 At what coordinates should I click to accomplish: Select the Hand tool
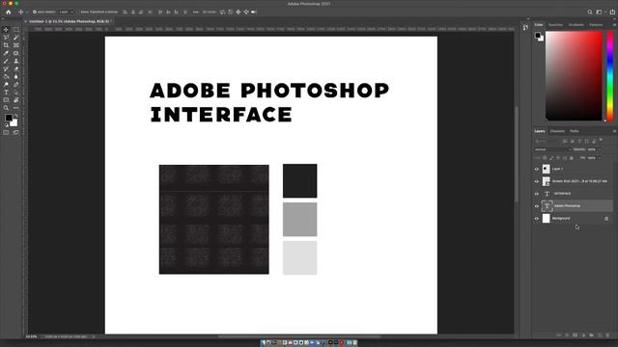pyautogui.click(x=16, y=100)
